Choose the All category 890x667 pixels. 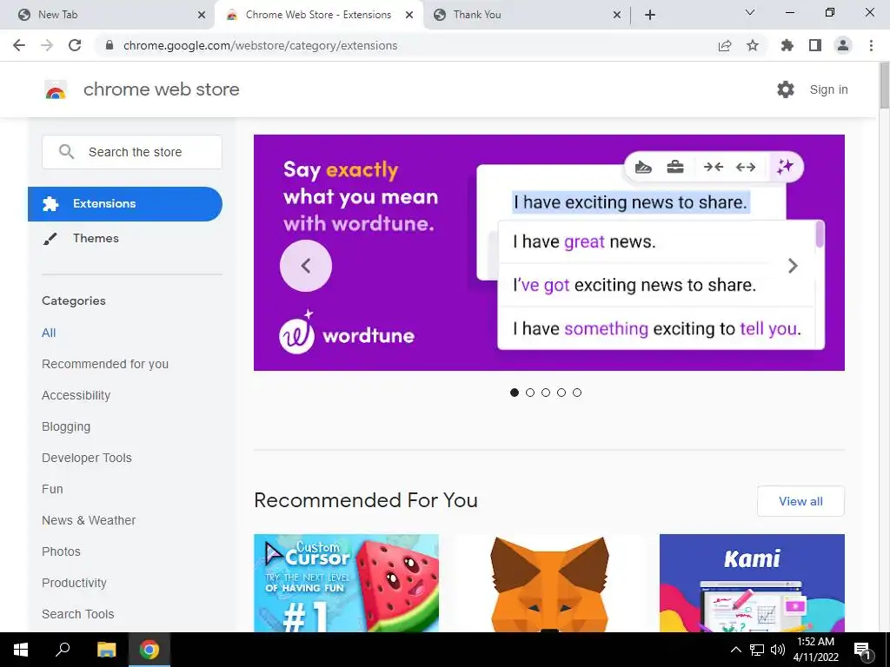click(x=49, y=333)
